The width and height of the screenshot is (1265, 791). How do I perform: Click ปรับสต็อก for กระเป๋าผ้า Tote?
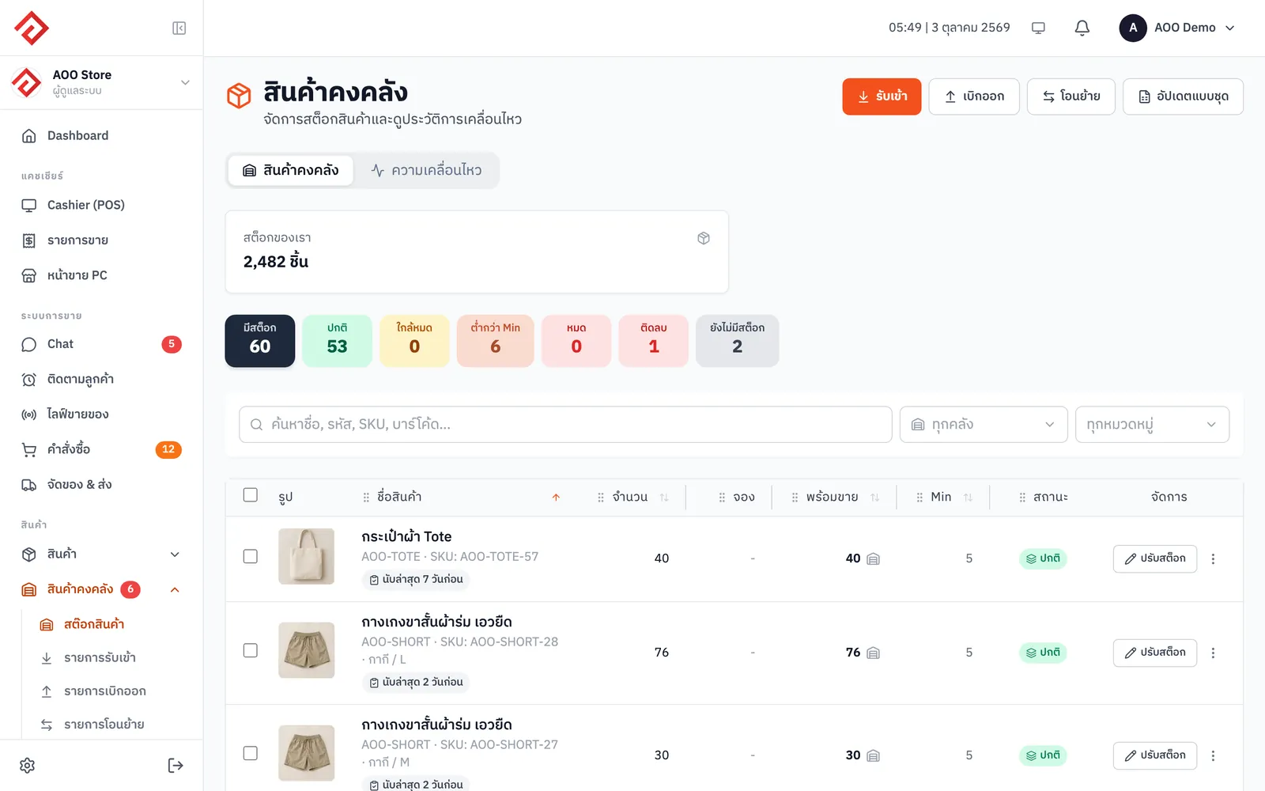1155,558
